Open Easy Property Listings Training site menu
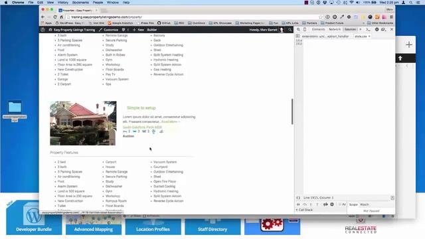 [x=72, y=29]
